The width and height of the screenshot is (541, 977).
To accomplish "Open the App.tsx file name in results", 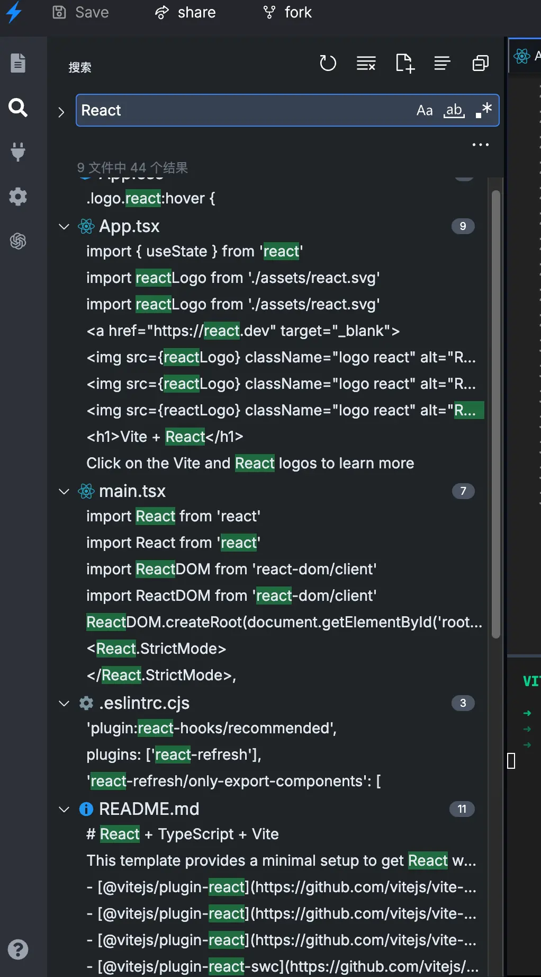I will click(129, 226).
